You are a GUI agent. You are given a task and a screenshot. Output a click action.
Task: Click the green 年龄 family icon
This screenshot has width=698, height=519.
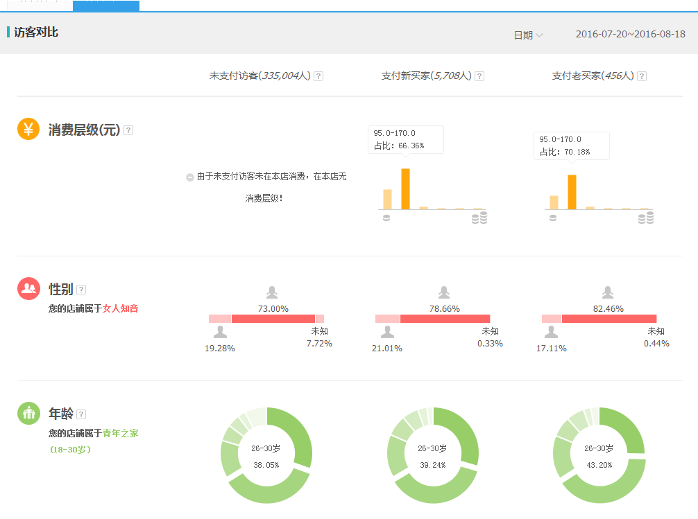pos(28,413)
